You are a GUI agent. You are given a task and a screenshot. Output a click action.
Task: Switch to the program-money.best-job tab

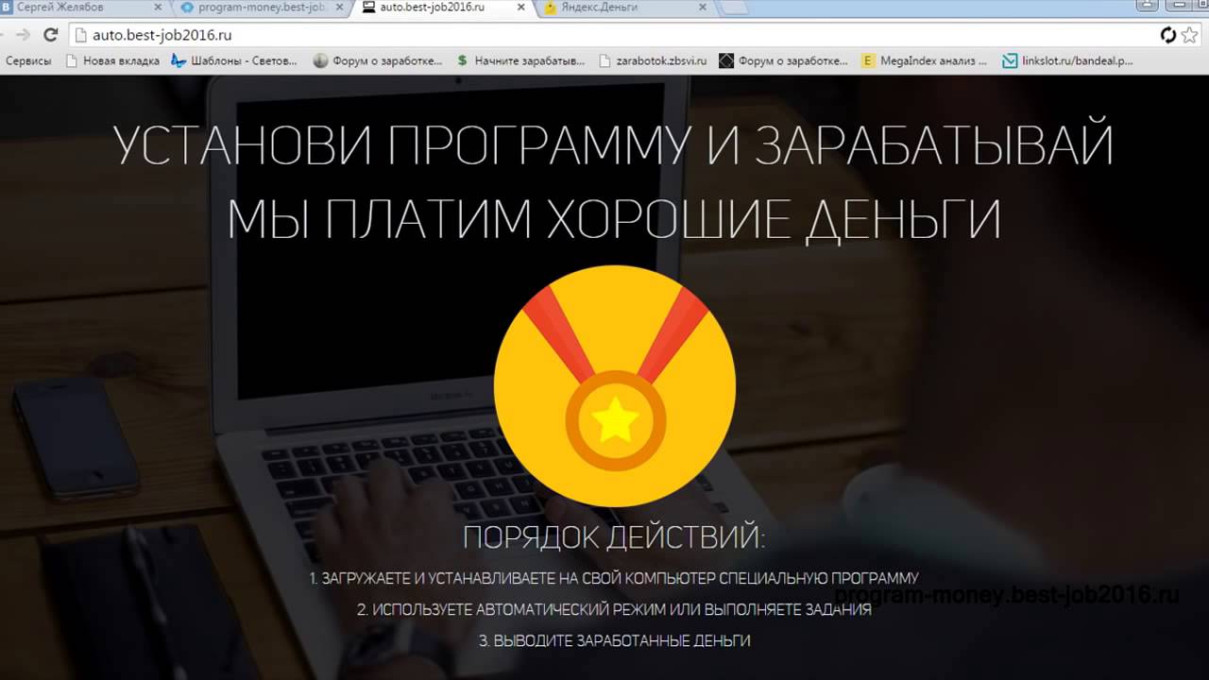(261, 7)
